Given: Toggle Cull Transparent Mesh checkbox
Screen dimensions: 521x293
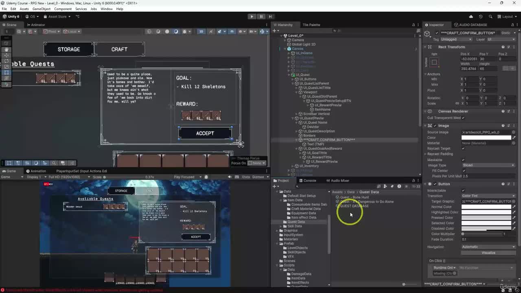Looking at the screenshot, I should 463,118.
